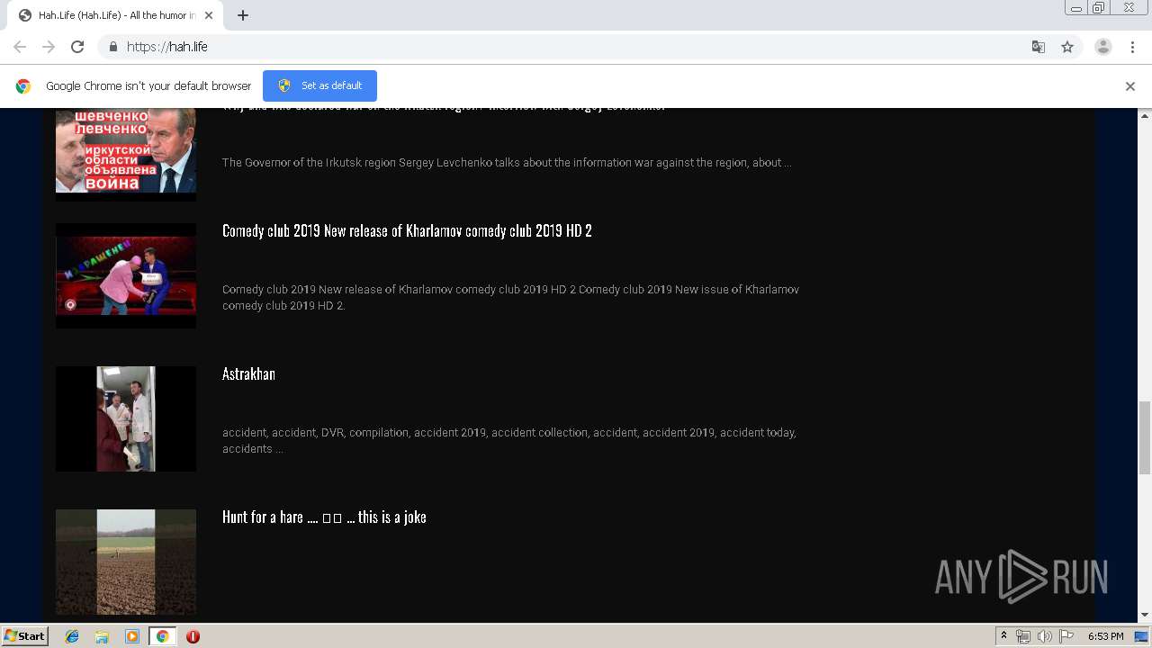Open the Chrome three-dot menu

click(1132, 47)
